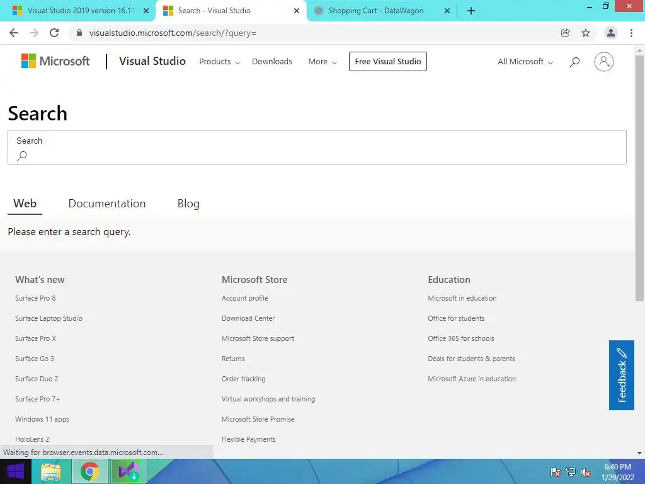
Task: Click network tray icon
Action: click(x=571, y=472)
